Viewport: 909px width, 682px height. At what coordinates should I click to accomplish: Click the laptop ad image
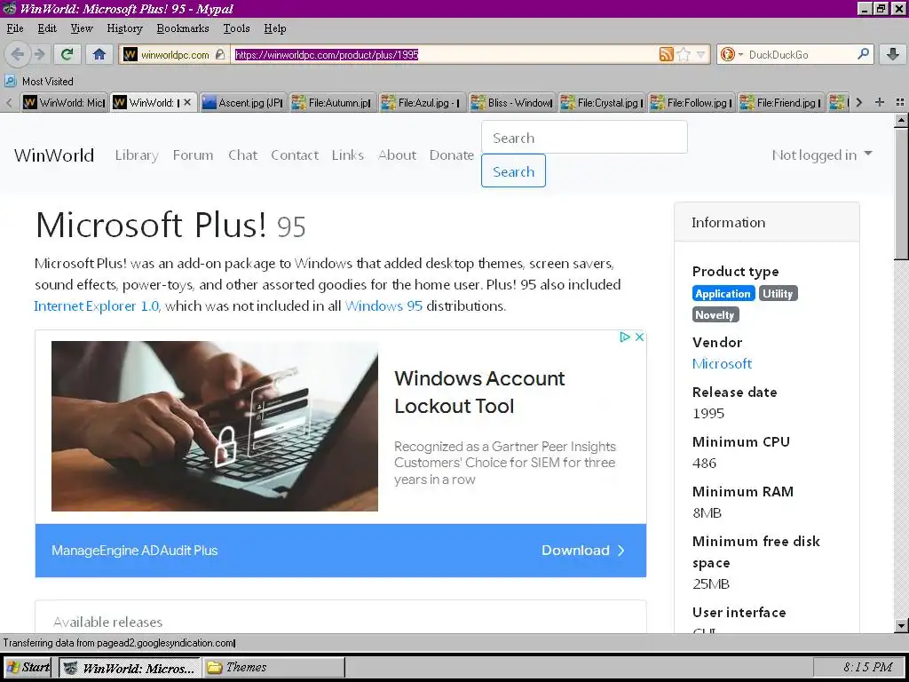tap(215, 425)
